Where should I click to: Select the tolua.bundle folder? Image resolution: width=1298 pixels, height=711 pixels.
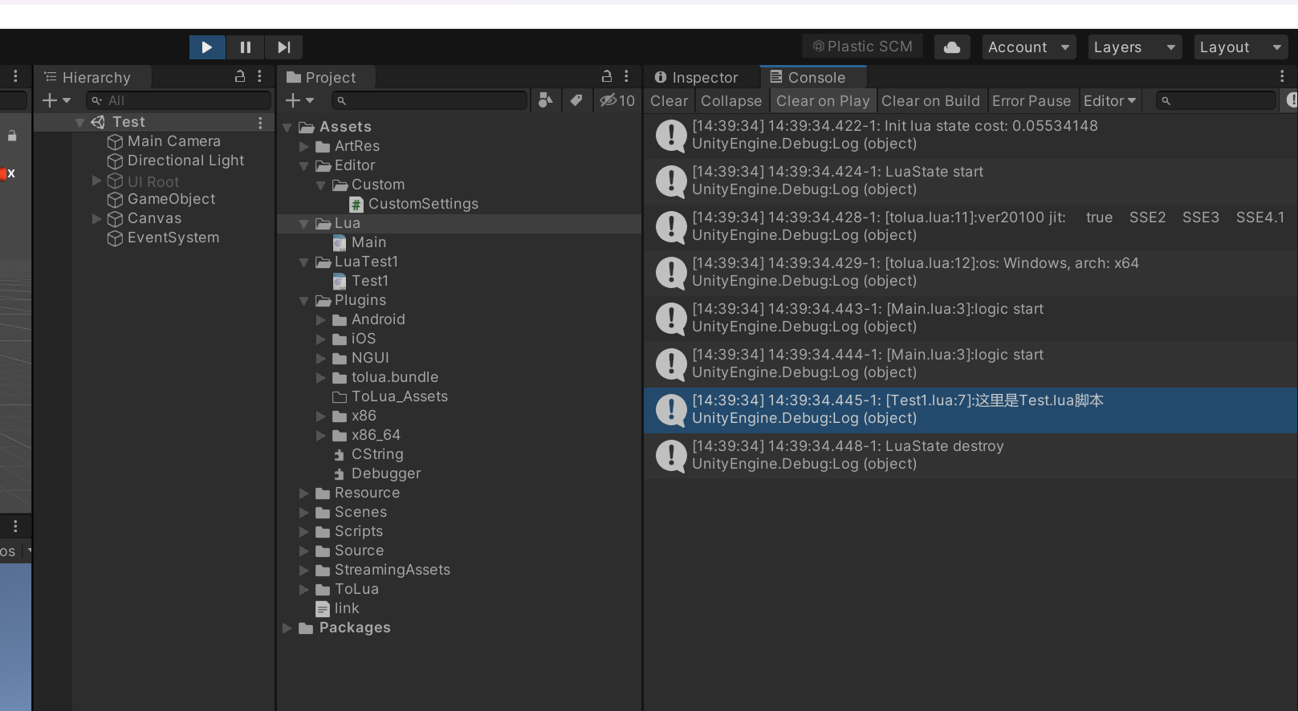coord(386,377)
